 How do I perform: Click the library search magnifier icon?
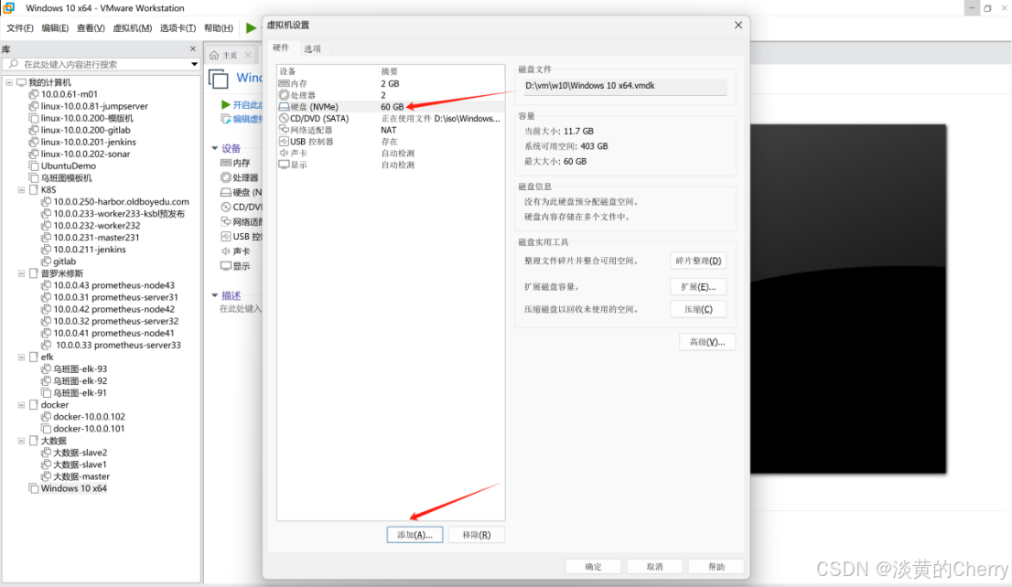pos(13,64)
